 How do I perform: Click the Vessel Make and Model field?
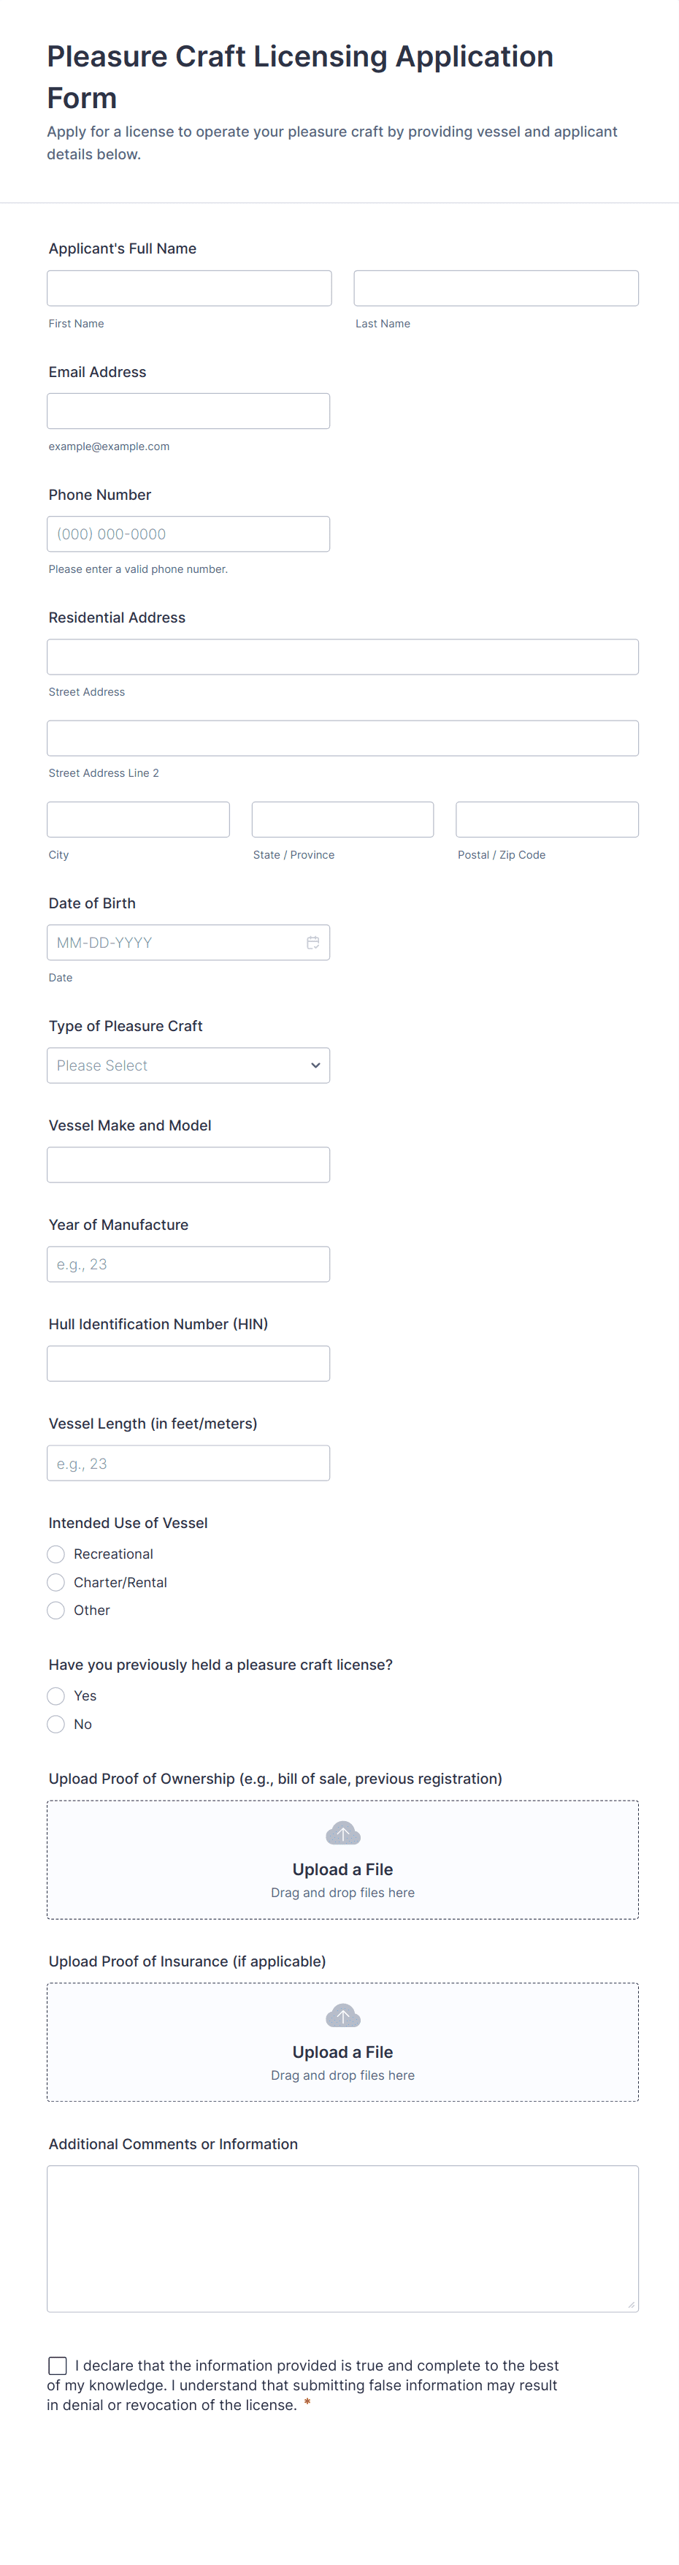pos(188,1165)
